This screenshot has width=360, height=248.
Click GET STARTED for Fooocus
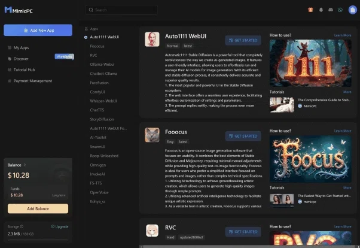point(243,136)
